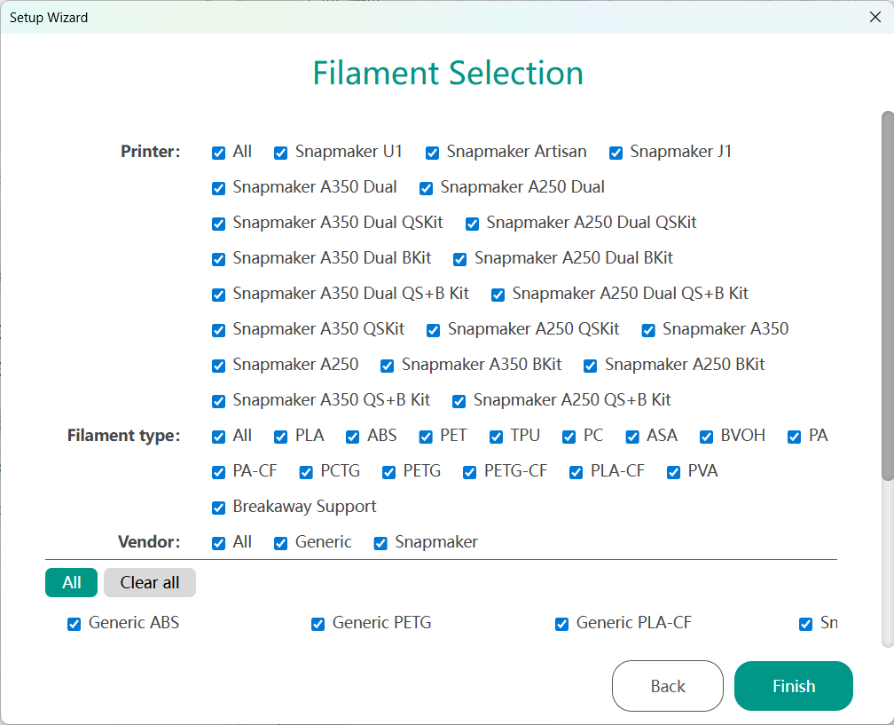Screen dimensions: 894x725
Task: Deselect the BVOH filament type
Action: (707, 437)
